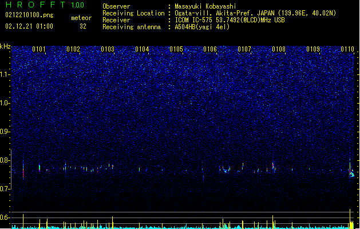Click the meteor count value 32
This screenshot has height=229, width=360.
click(83, 26)
